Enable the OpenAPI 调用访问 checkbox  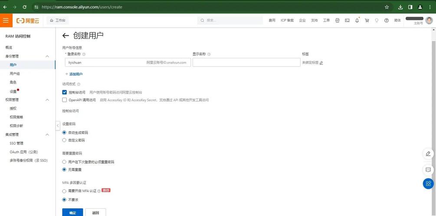[65, 100]
